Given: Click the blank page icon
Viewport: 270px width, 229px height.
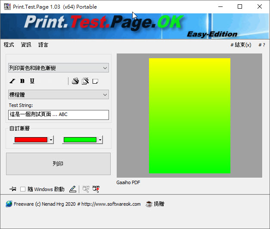Looking at the screenshot, I should pos(95,81).
